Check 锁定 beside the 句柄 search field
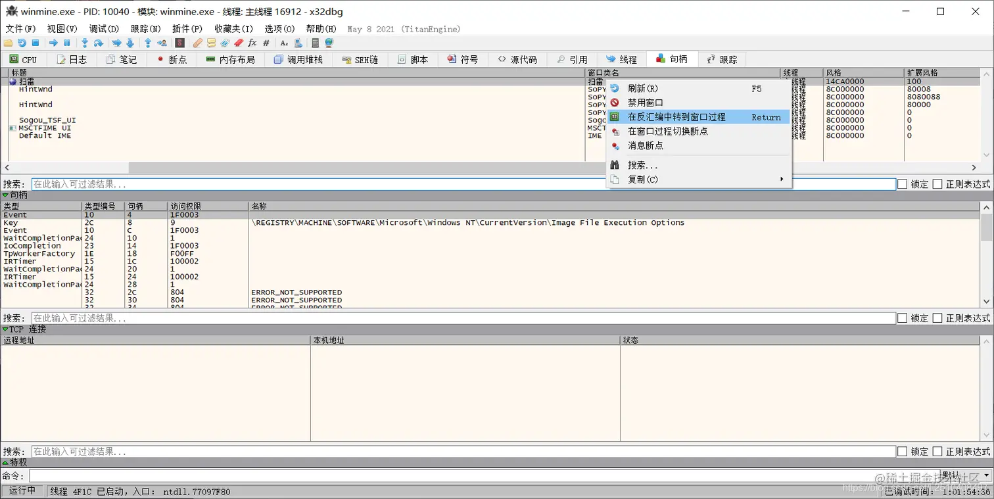The height and width of the screenshot is (499, 994). click(902, 318)
